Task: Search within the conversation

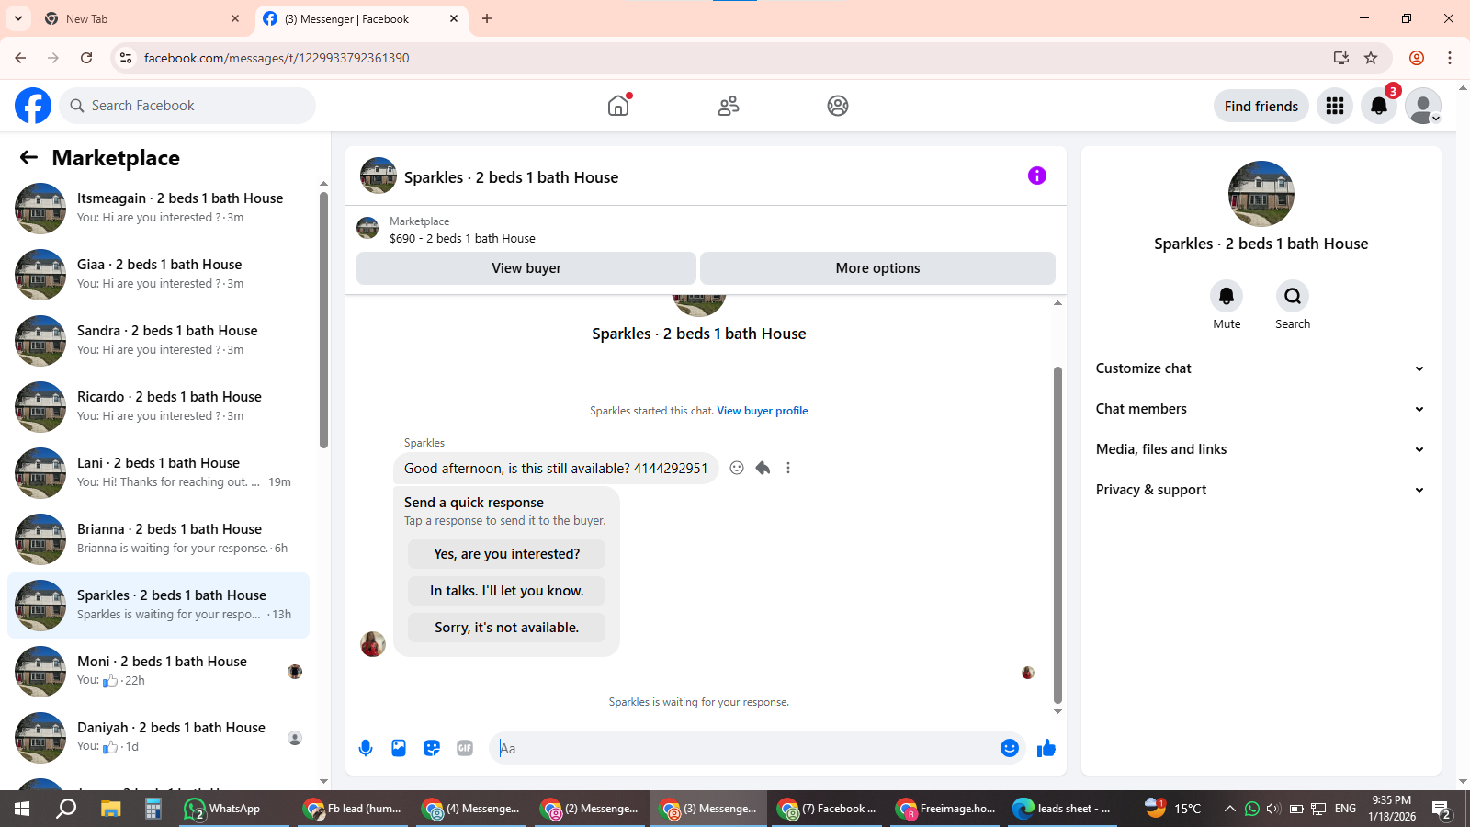Action: click(1293, 296)
